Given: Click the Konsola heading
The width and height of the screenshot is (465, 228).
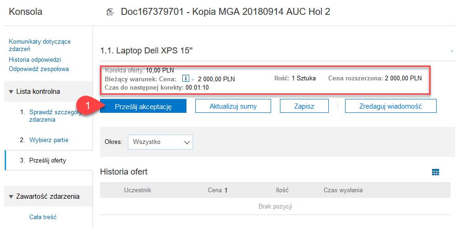Looking at the screenshot, I should 26,12.
